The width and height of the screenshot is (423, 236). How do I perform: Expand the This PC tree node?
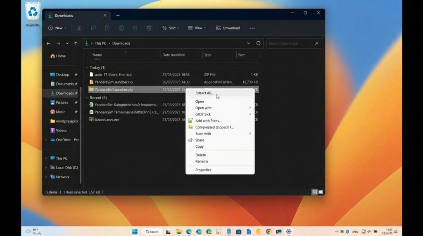(46, 158)
